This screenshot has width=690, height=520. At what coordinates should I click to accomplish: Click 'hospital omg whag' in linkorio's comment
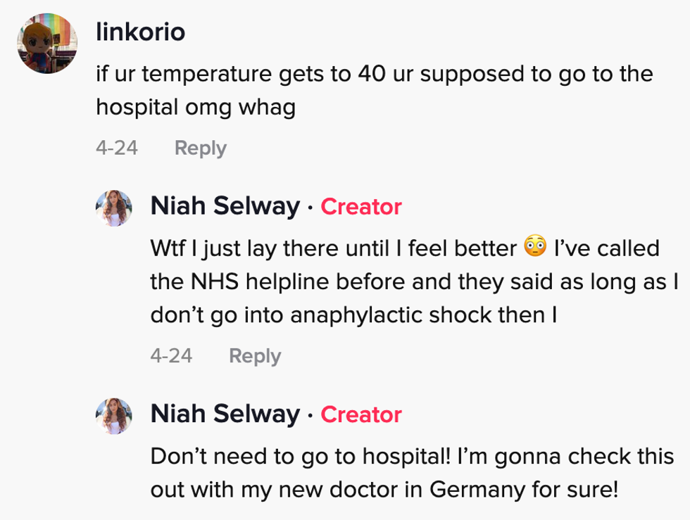coord(196,108)
